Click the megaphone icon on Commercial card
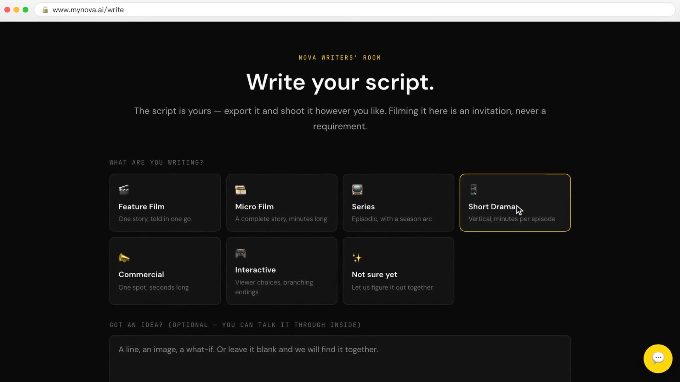The image size is (680, 382). (124, 258)
